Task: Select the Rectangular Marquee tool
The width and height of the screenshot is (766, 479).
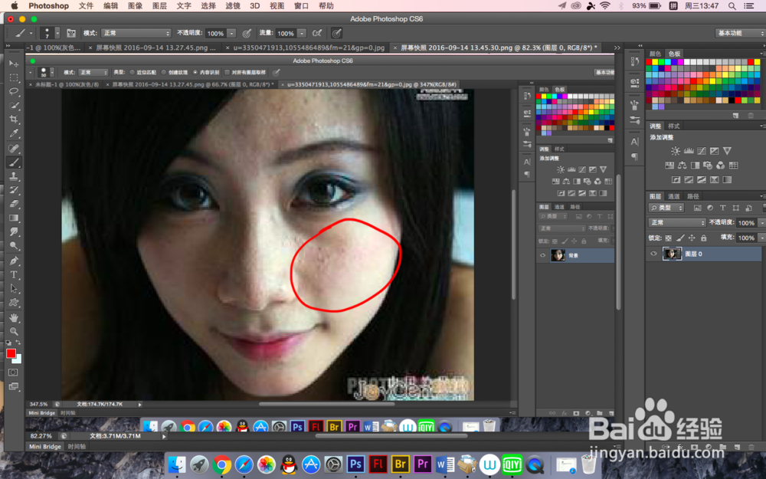Action: [x=14, y=77]
